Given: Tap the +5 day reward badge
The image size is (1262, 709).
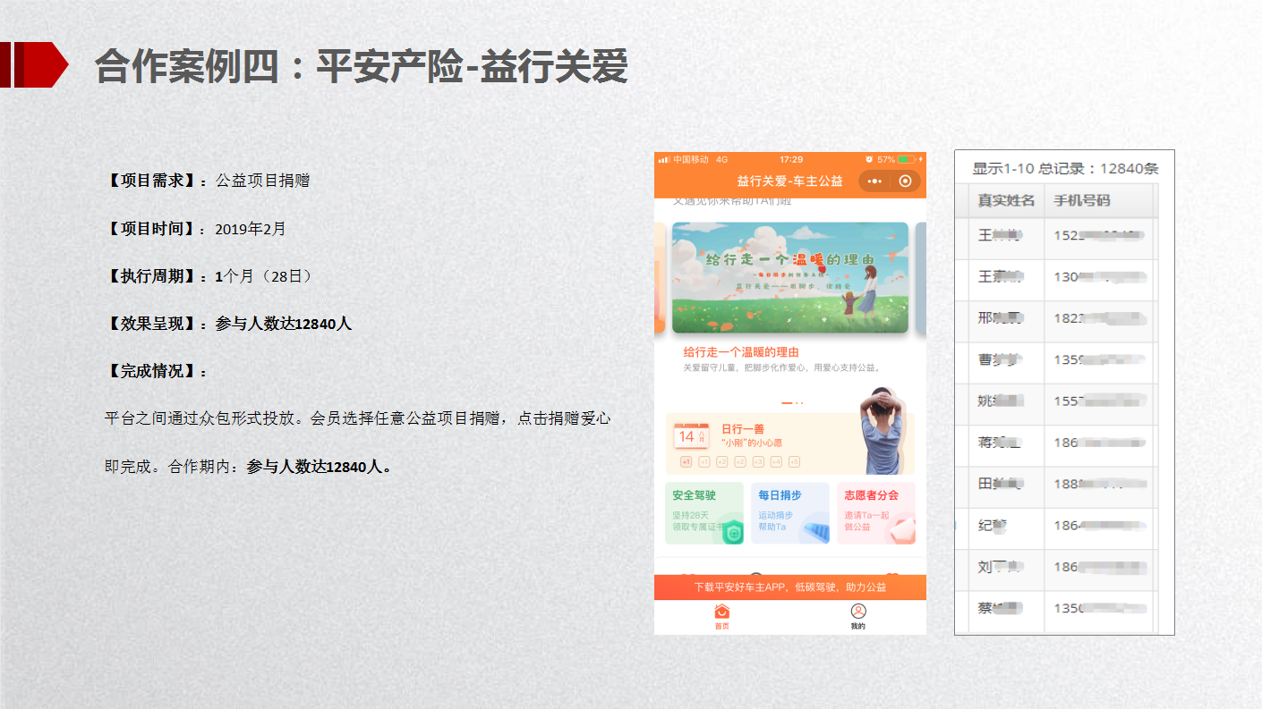Looking at the screenshot, I should click(x=794, y=461).
